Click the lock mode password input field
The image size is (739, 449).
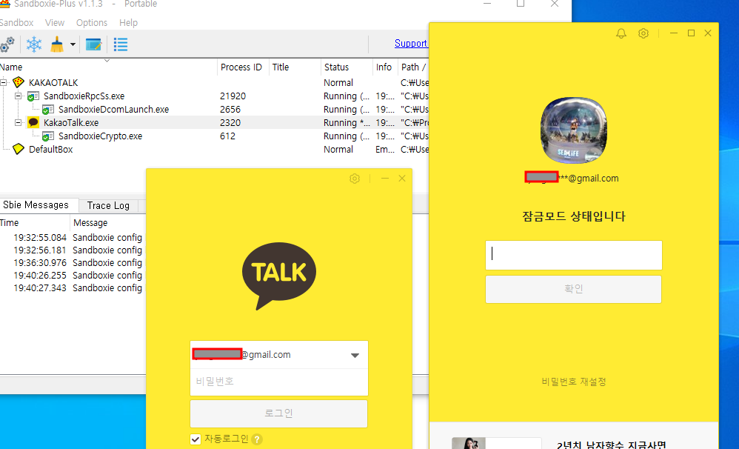click(x=574, y=255)
